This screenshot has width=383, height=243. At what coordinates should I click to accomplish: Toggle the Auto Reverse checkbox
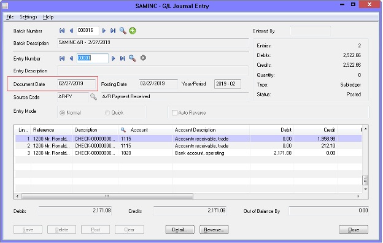174,113
